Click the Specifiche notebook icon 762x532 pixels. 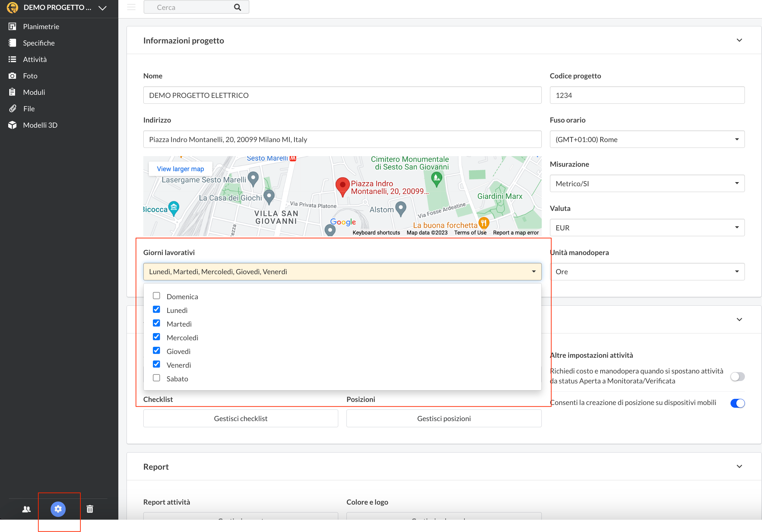[x=12, y=43]
